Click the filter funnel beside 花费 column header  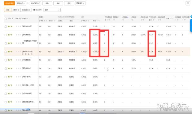[x=172, y=19]
